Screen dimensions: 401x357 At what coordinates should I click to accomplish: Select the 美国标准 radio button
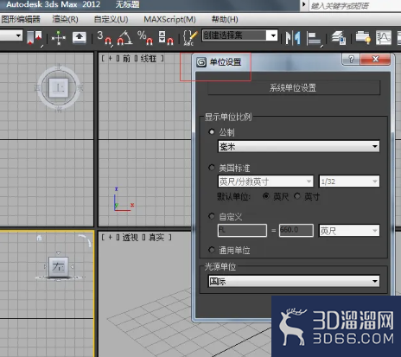pyautogui.click(x=212, y=168)
